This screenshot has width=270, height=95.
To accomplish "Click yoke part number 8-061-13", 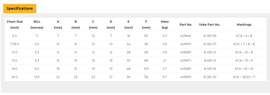I will (x=210, y=61).
